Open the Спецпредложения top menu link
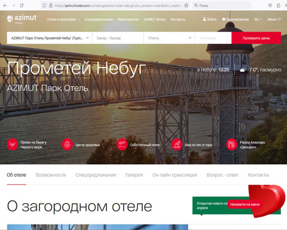This screenshot has height=230, width=287. coord(99,19)
